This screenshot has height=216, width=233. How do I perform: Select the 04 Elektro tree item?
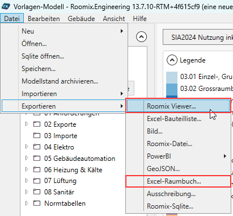59,147
